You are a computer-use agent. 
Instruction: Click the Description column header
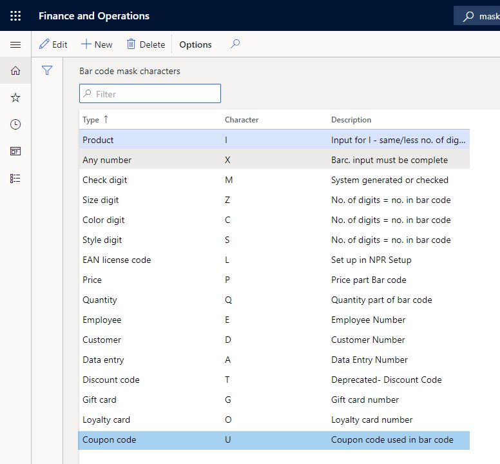click(351, 120)
